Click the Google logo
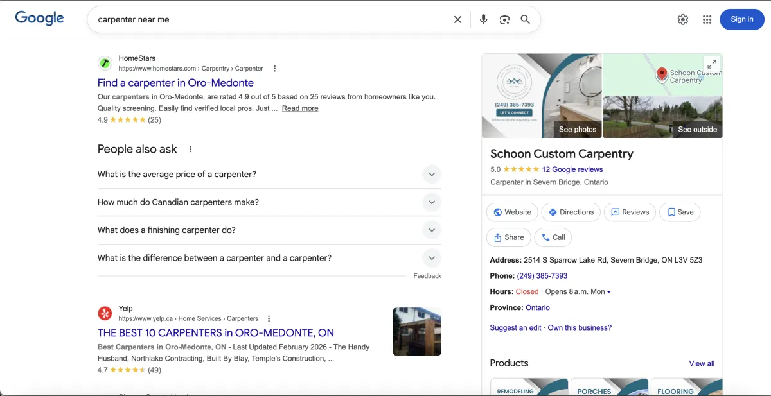The width and height of the screenshot is (771, 396). point(40,19)
